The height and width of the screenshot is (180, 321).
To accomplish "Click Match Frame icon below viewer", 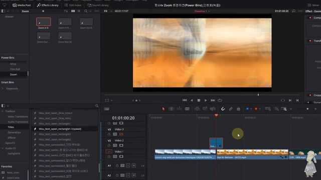I will point(283,100).
